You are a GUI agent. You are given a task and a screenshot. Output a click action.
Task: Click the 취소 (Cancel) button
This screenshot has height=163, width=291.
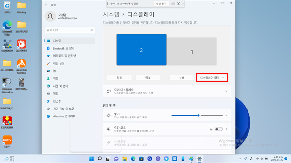(148, 78)
